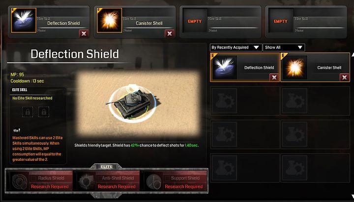Viewport: 354px width, 202px height.
Task: Select Deflection Shield icon in top slot
Action: (24, 21)
